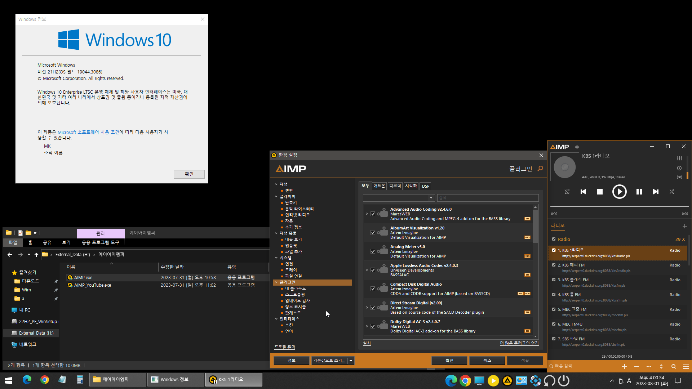Start playback with the AIMP play button
This screenshot has height=389, width=692.
point(619,192)
